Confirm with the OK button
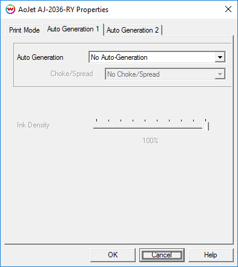 (113, 255)
